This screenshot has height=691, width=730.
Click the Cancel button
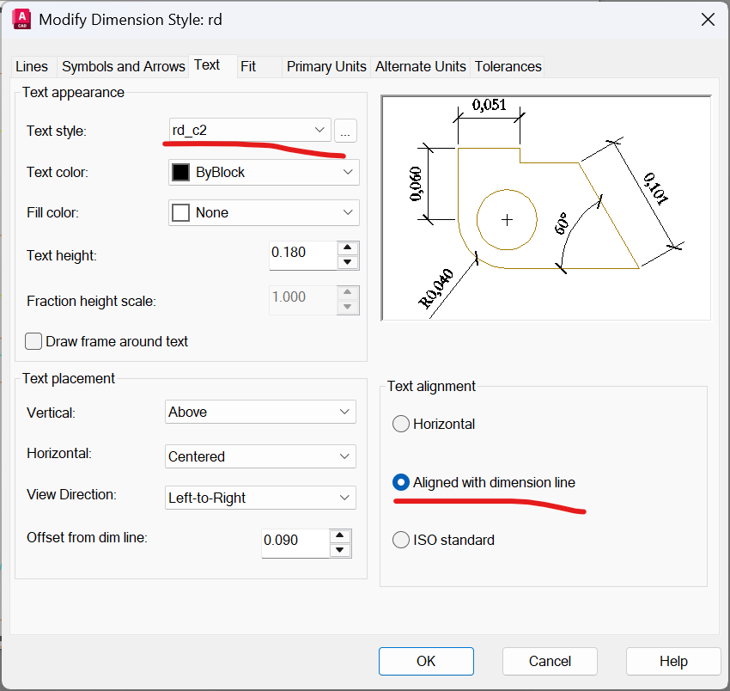550,661
